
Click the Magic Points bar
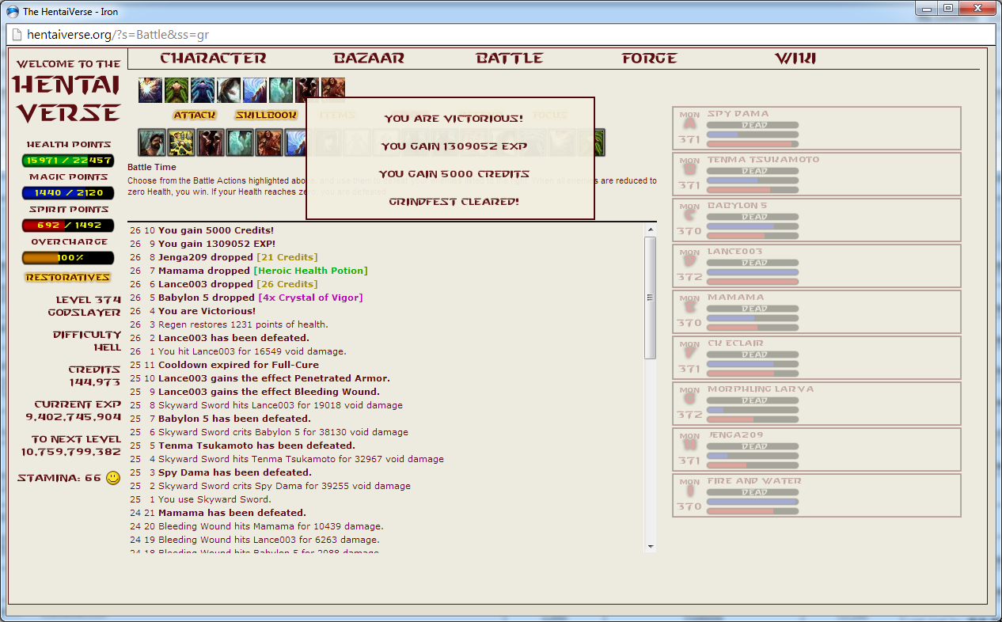(x=68, y=193)
